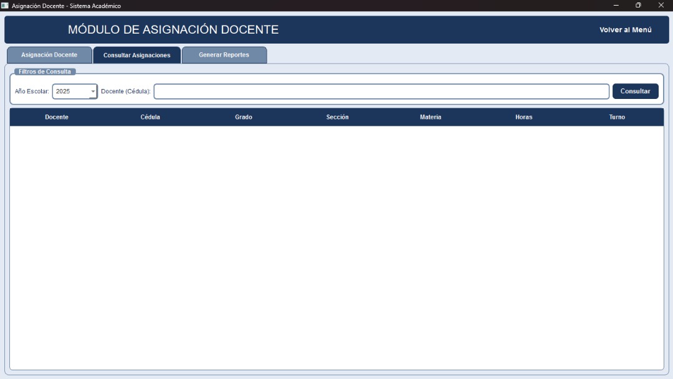Close the Sistema Académico window
Viewport: 673px width, 379px height.
tap(661, 6)
